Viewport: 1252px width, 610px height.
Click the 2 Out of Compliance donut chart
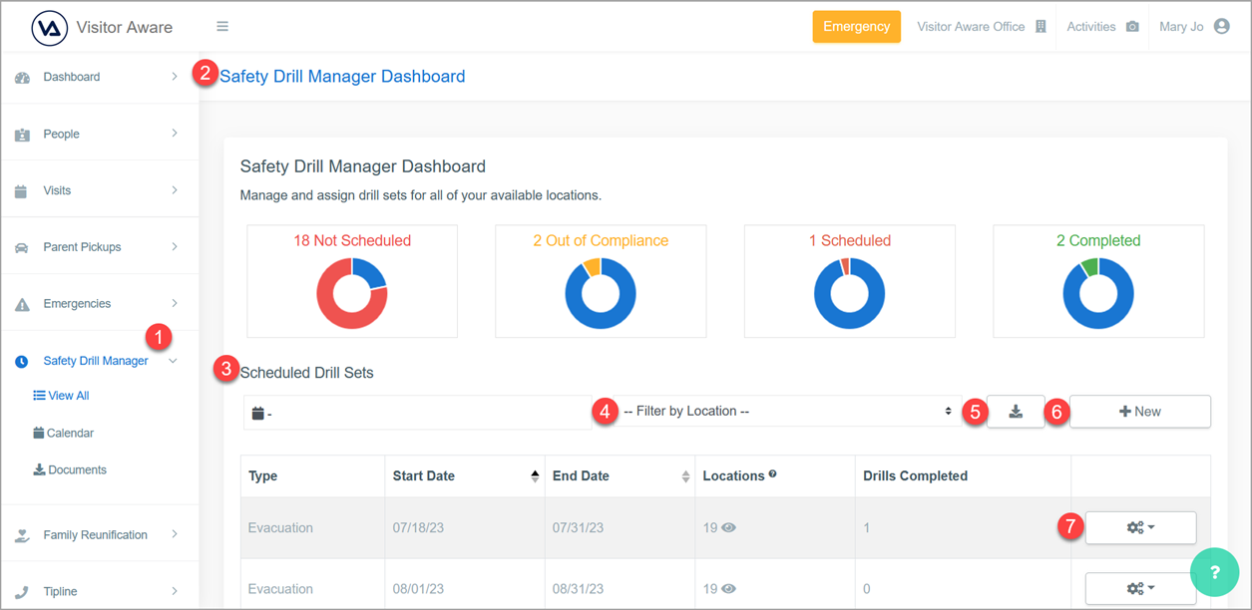(x=601, y=294)
